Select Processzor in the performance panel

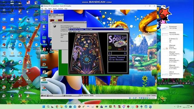point(172,28)
